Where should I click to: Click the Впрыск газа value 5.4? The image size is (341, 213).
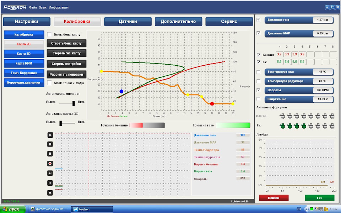(x=243, y=171)
